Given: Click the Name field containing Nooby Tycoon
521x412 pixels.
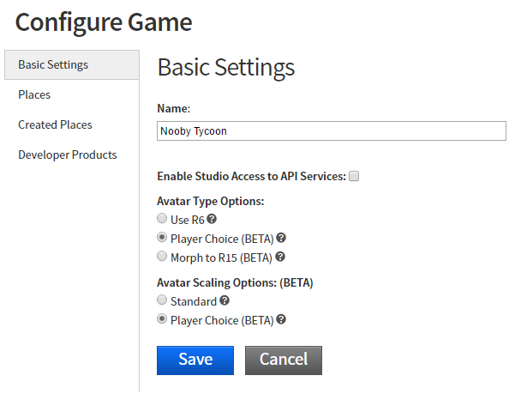Looking at the screenshot, I should 332,130.
